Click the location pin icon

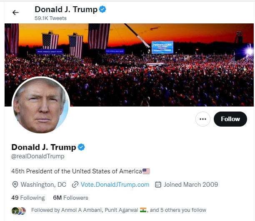pyautogui.click(x=15, y=185)
